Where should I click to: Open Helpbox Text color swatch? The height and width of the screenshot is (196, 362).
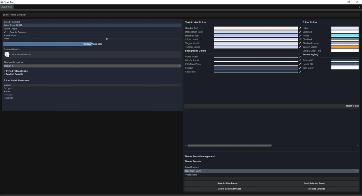256,36
